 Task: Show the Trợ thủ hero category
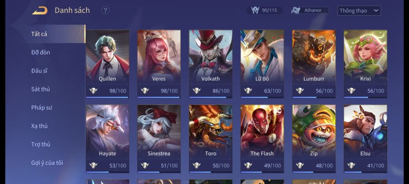[x=41, y=144]
